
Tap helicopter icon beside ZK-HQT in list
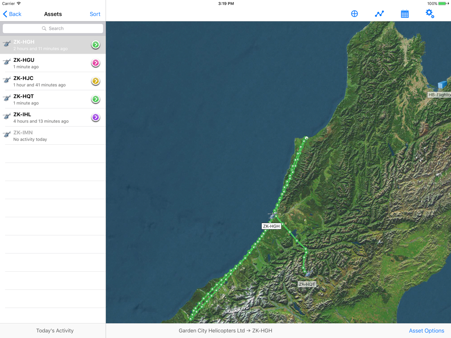click(x=7, y=98)
